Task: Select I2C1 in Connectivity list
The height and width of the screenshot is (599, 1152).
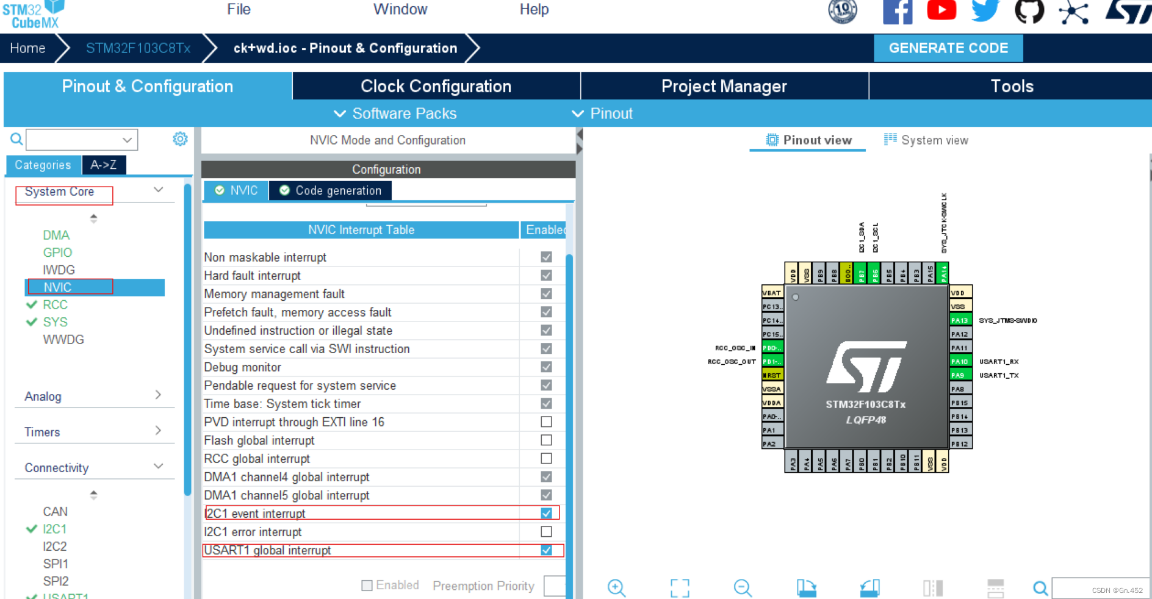Action: point(54,529)
